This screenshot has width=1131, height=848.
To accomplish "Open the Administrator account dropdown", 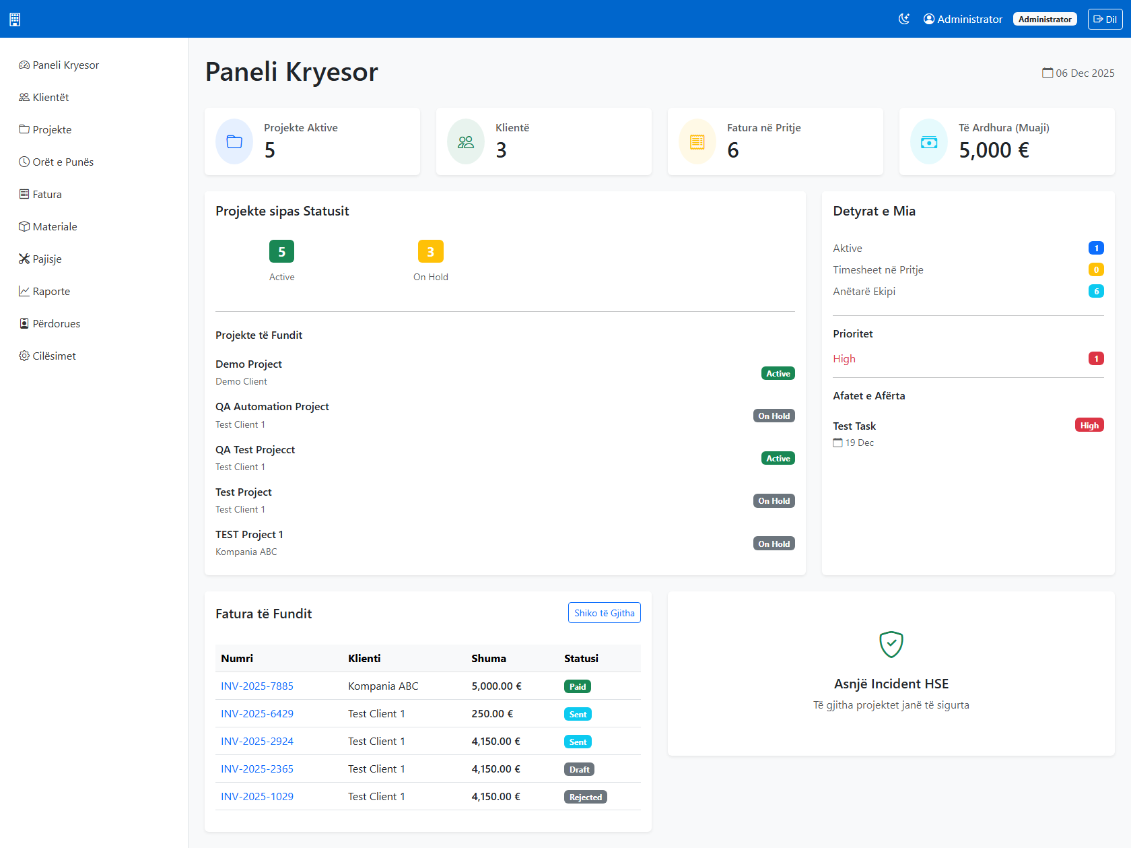I will (962, 19).
